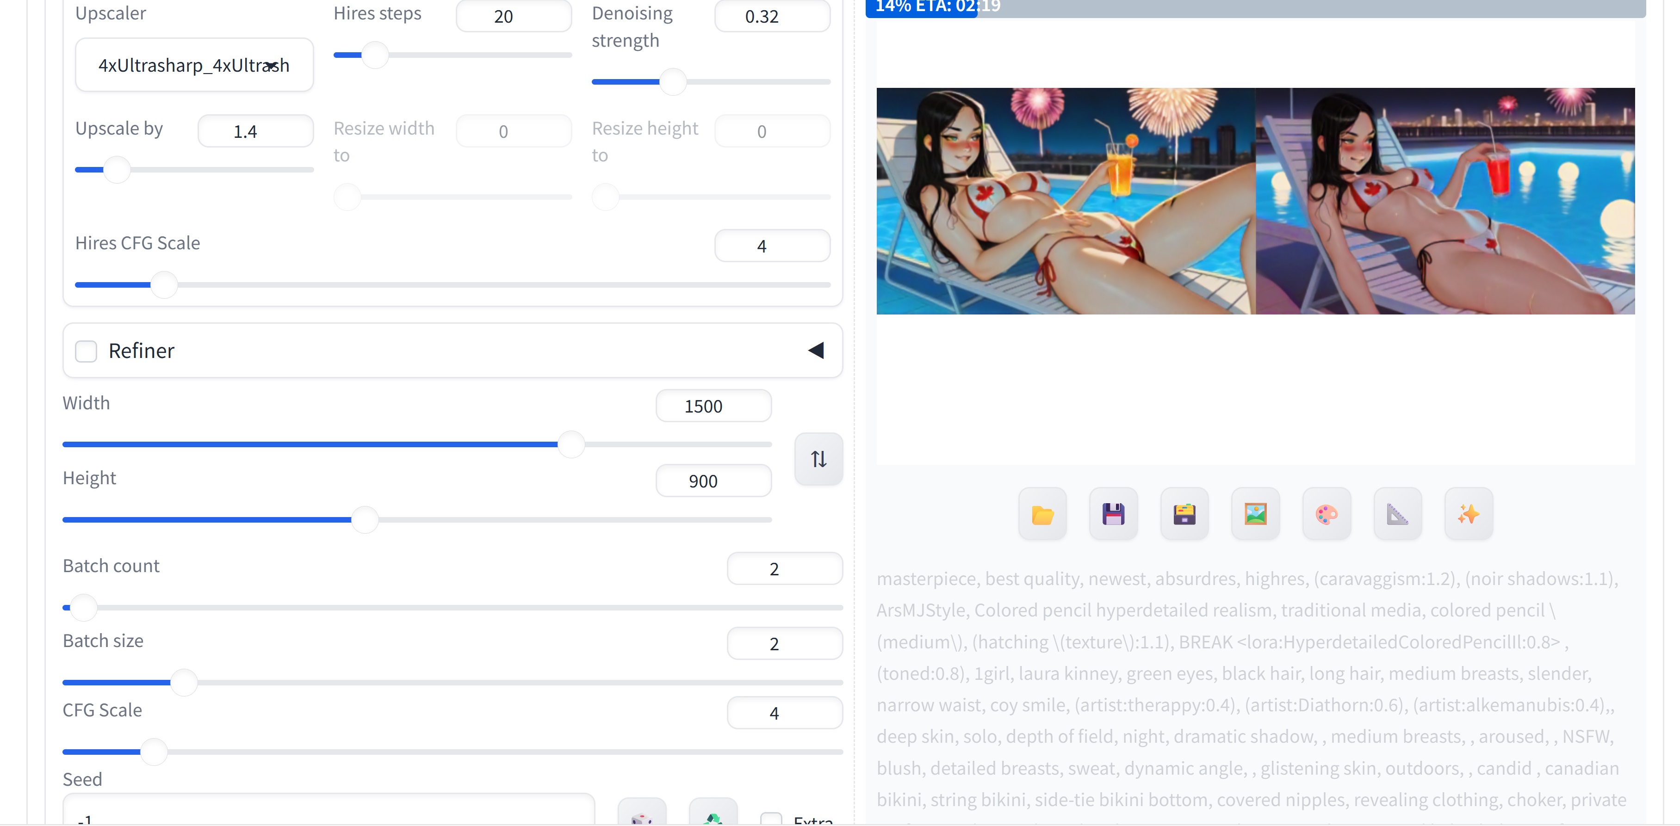Open the images output folder icon
1680x826 pixels.
(1042, 514)
